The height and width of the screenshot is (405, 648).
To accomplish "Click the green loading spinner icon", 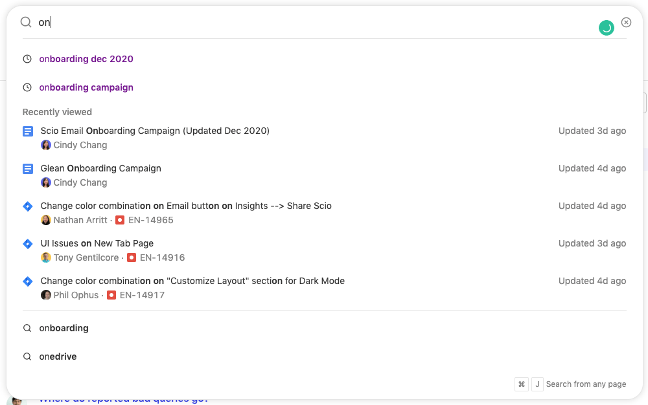I will coord(607,28).
